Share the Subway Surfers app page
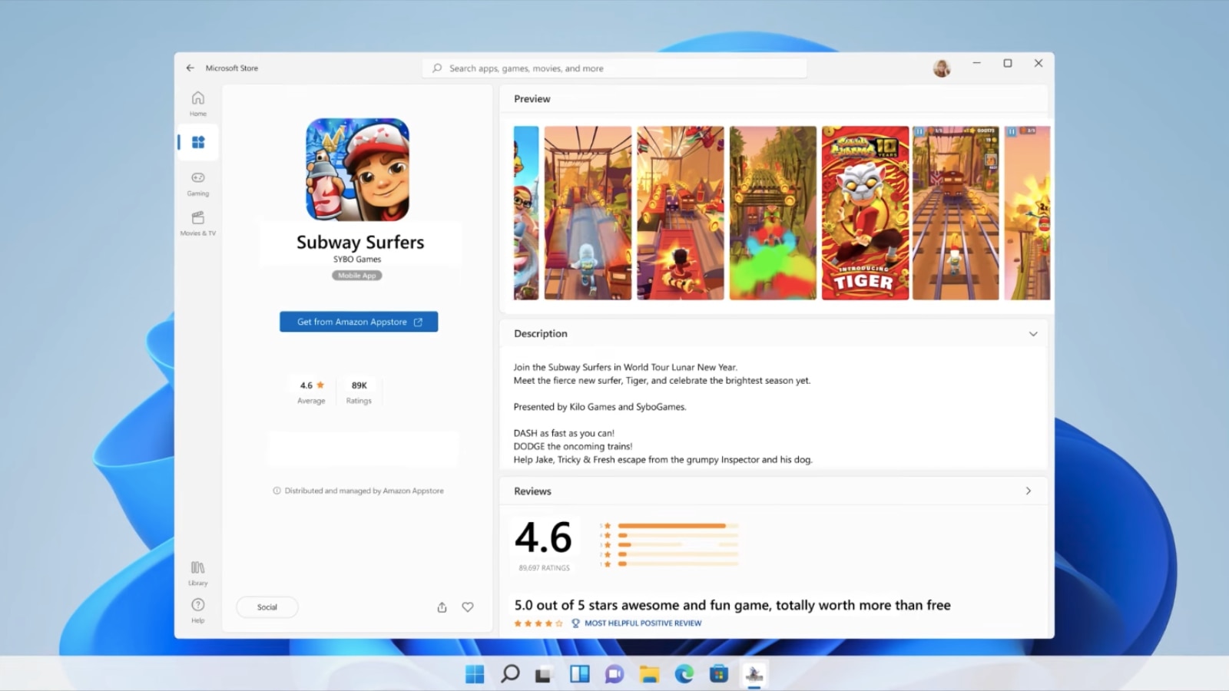The image size is (1229, 691). pyautogui.click(x=442, y=607)
